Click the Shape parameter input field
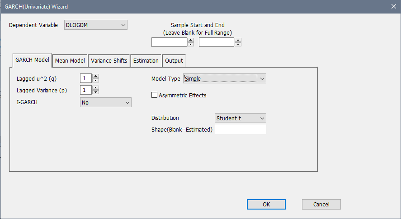Viewport: 401px width, 219px height. pyautogui.click(x=240, y=130)
